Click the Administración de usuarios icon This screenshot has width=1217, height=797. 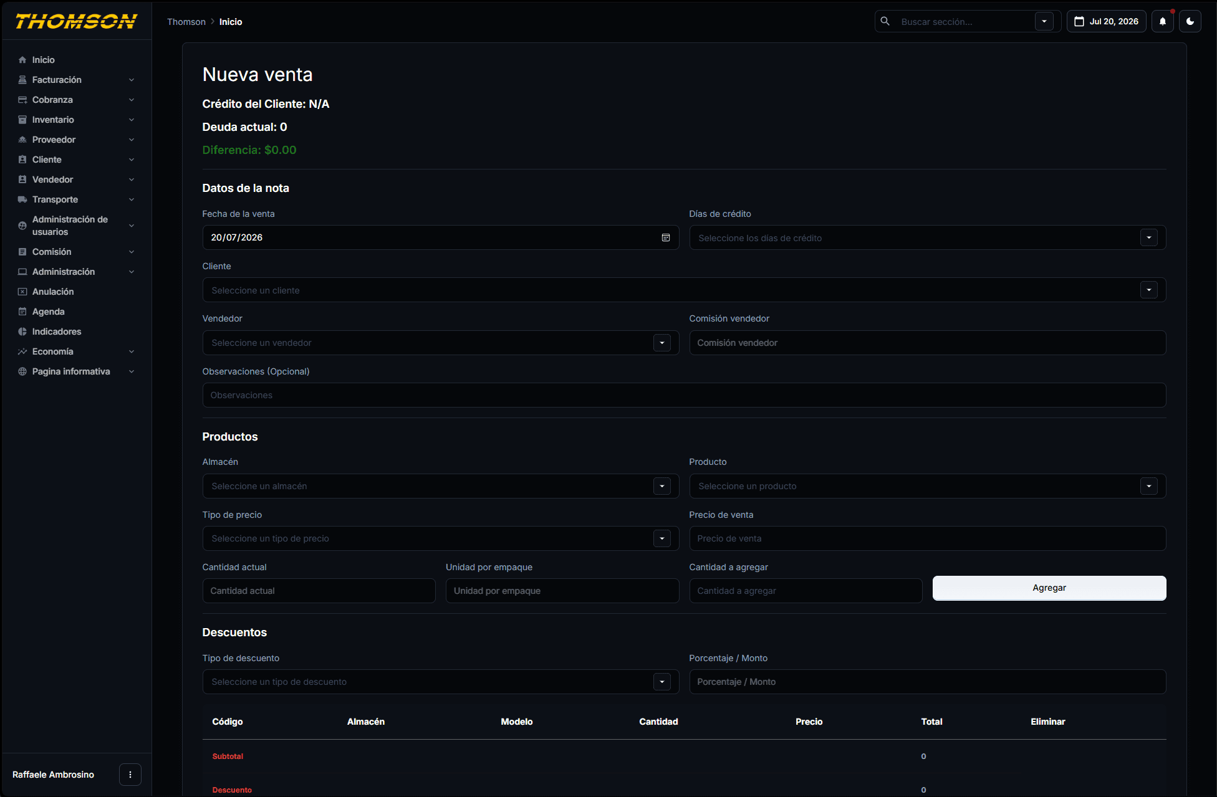[x=22, y=226]
